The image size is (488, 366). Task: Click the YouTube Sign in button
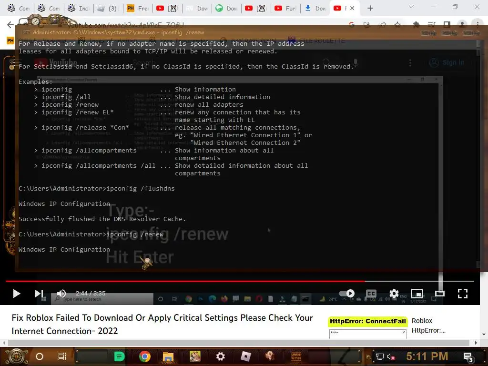point(447,62)
